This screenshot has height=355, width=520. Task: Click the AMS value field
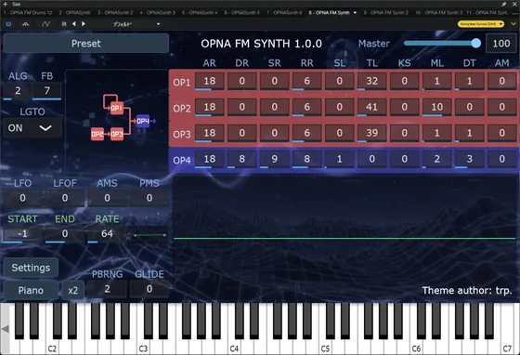pos(107,198)
